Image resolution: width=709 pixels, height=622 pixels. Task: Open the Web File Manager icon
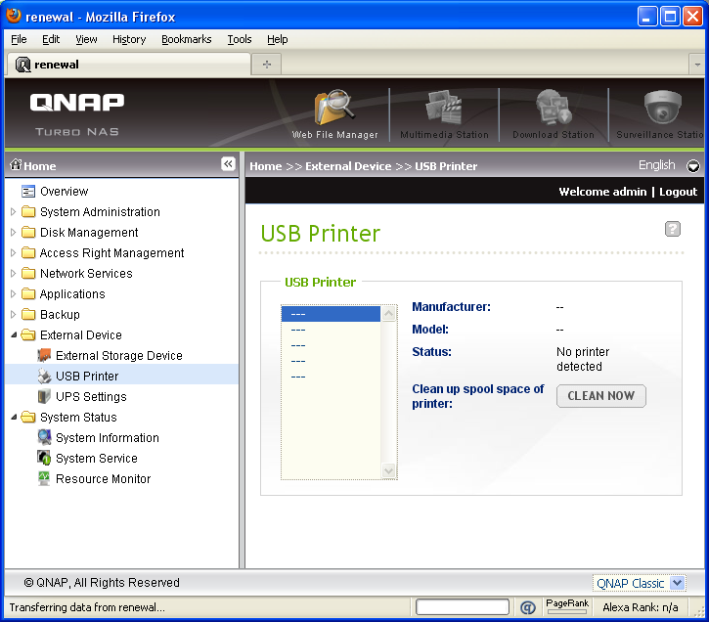tap(334, 108)
